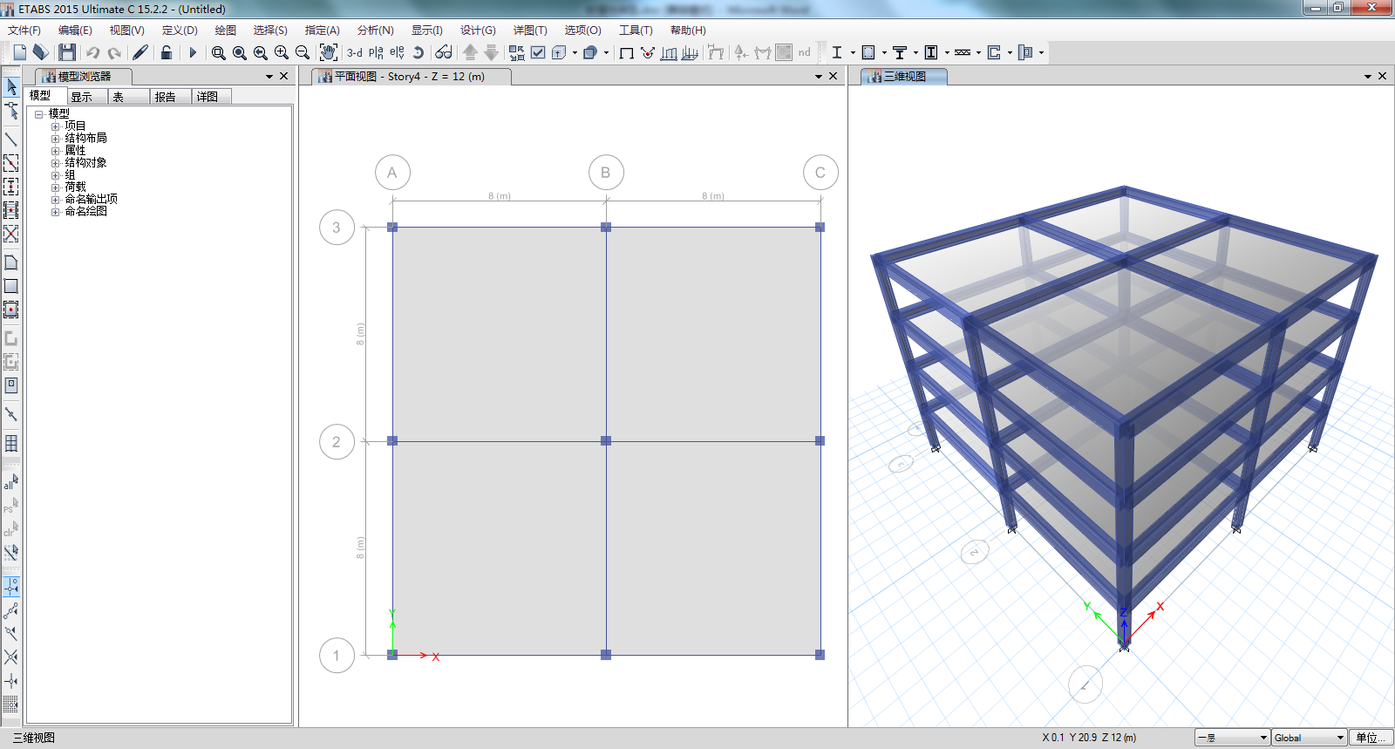Screen dimensions: 1395x749
Task: Run analysis with the play arrow icon
Action: pos(193,52)
